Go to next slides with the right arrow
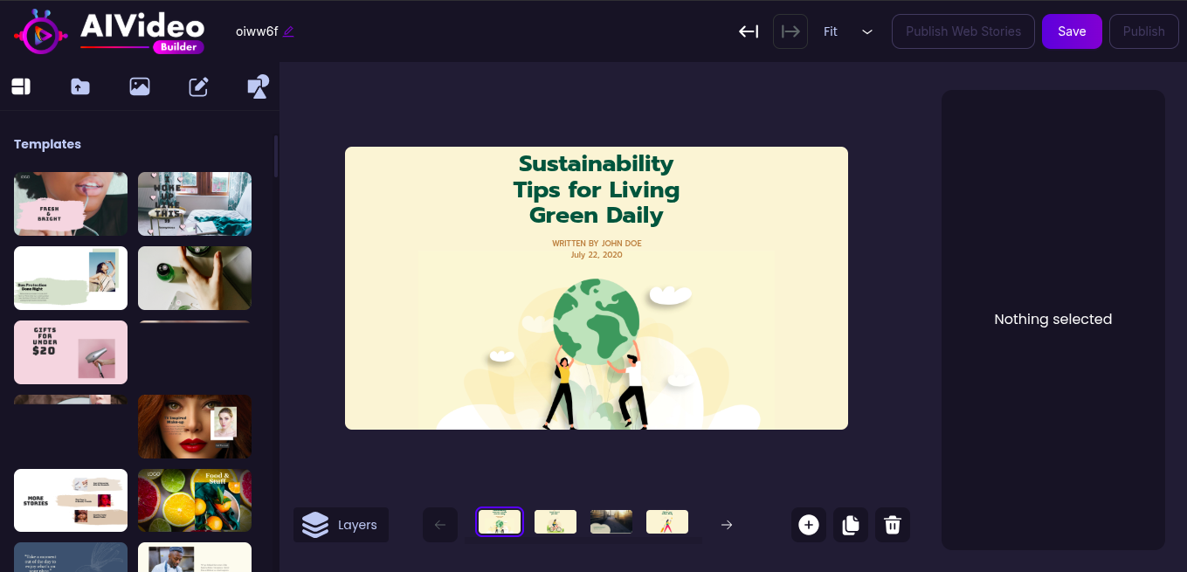This screenshot has width=1187, height=572. 727,524
